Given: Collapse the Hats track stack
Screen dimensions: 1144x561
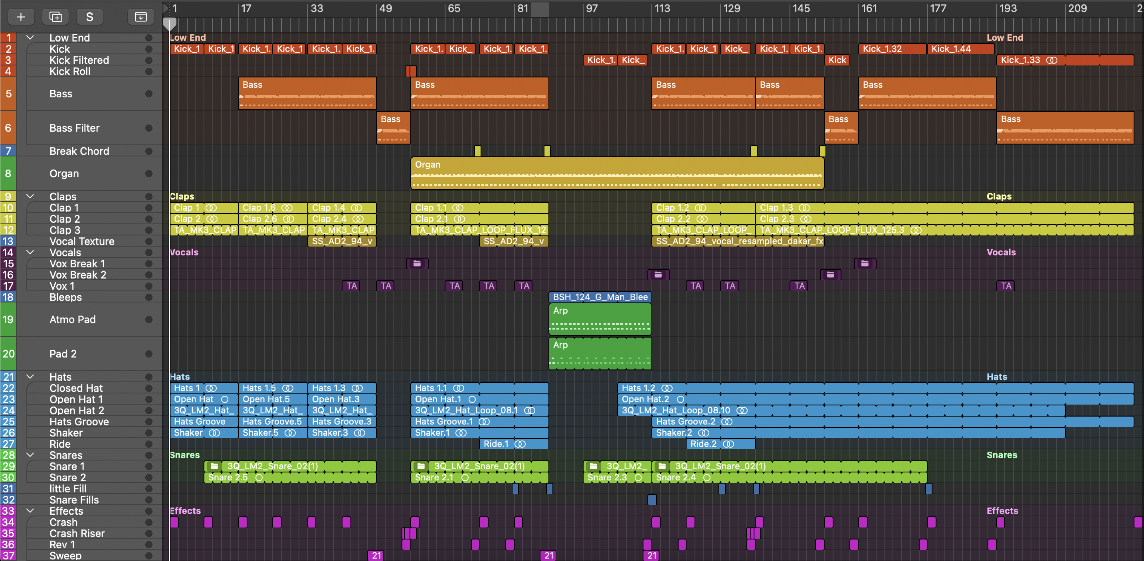Looking at the screenshot, I should [30, 377].
